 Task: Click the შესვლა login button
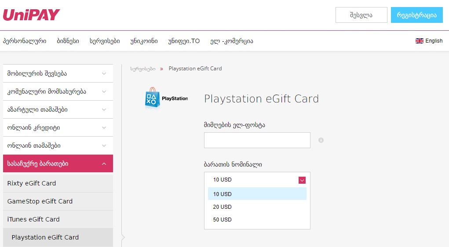[x=361, y=15]
